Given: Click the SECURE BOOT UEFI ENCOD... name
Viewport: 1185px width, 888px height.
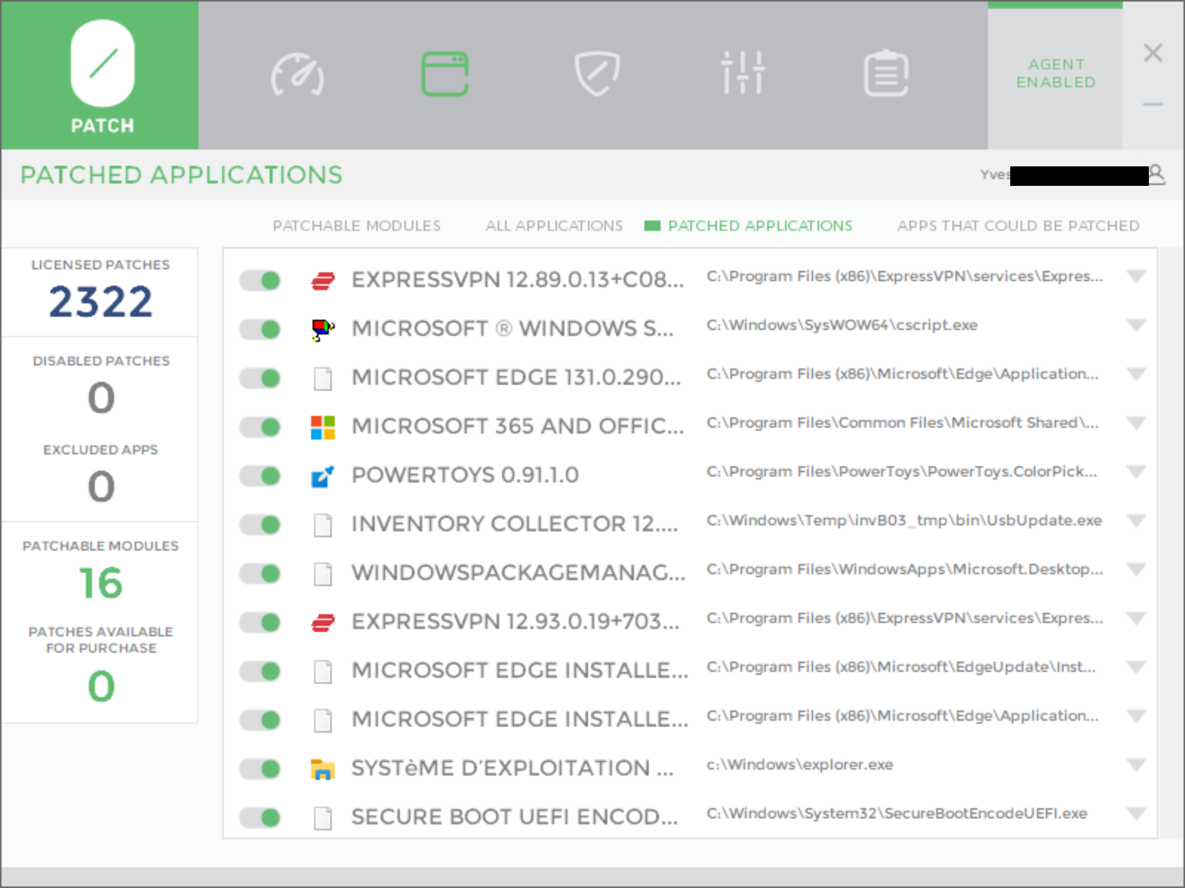Looking at the screenshot, I should coord(515,817).
